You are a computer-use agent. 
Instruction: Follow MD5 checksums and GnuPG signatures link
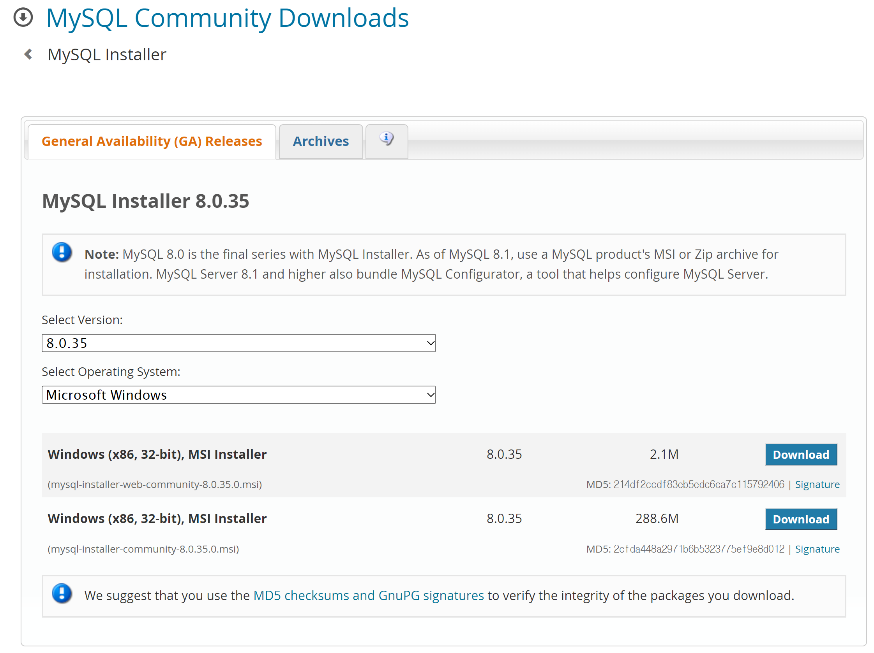pyautogui.click(x=368, y=595)
